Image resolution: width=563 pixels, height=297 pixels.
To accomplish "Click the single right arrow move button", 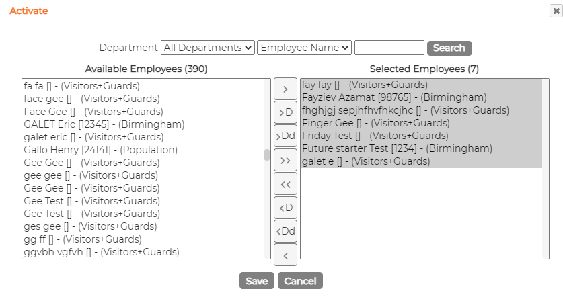I will pos(285,89).
